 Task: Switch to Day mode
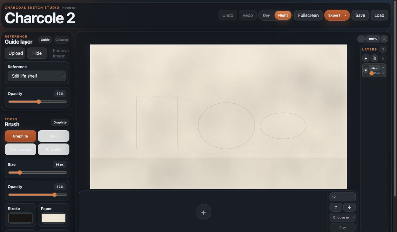point(266,15)
